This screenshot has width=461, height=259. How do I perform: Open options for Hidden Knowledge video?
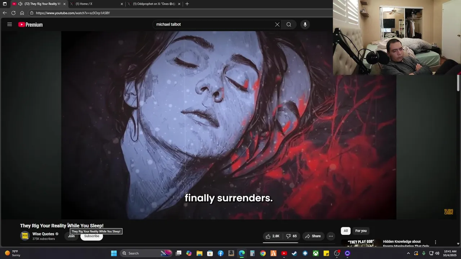pyautogui.click(x=435, y=242)
